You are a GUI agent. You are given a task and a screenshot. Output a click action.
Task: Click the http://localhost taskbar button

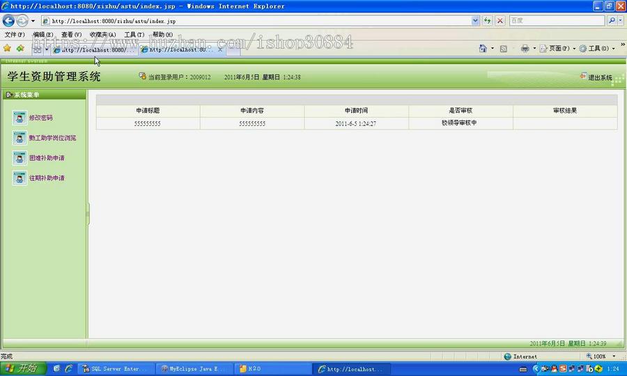[352, 369]
